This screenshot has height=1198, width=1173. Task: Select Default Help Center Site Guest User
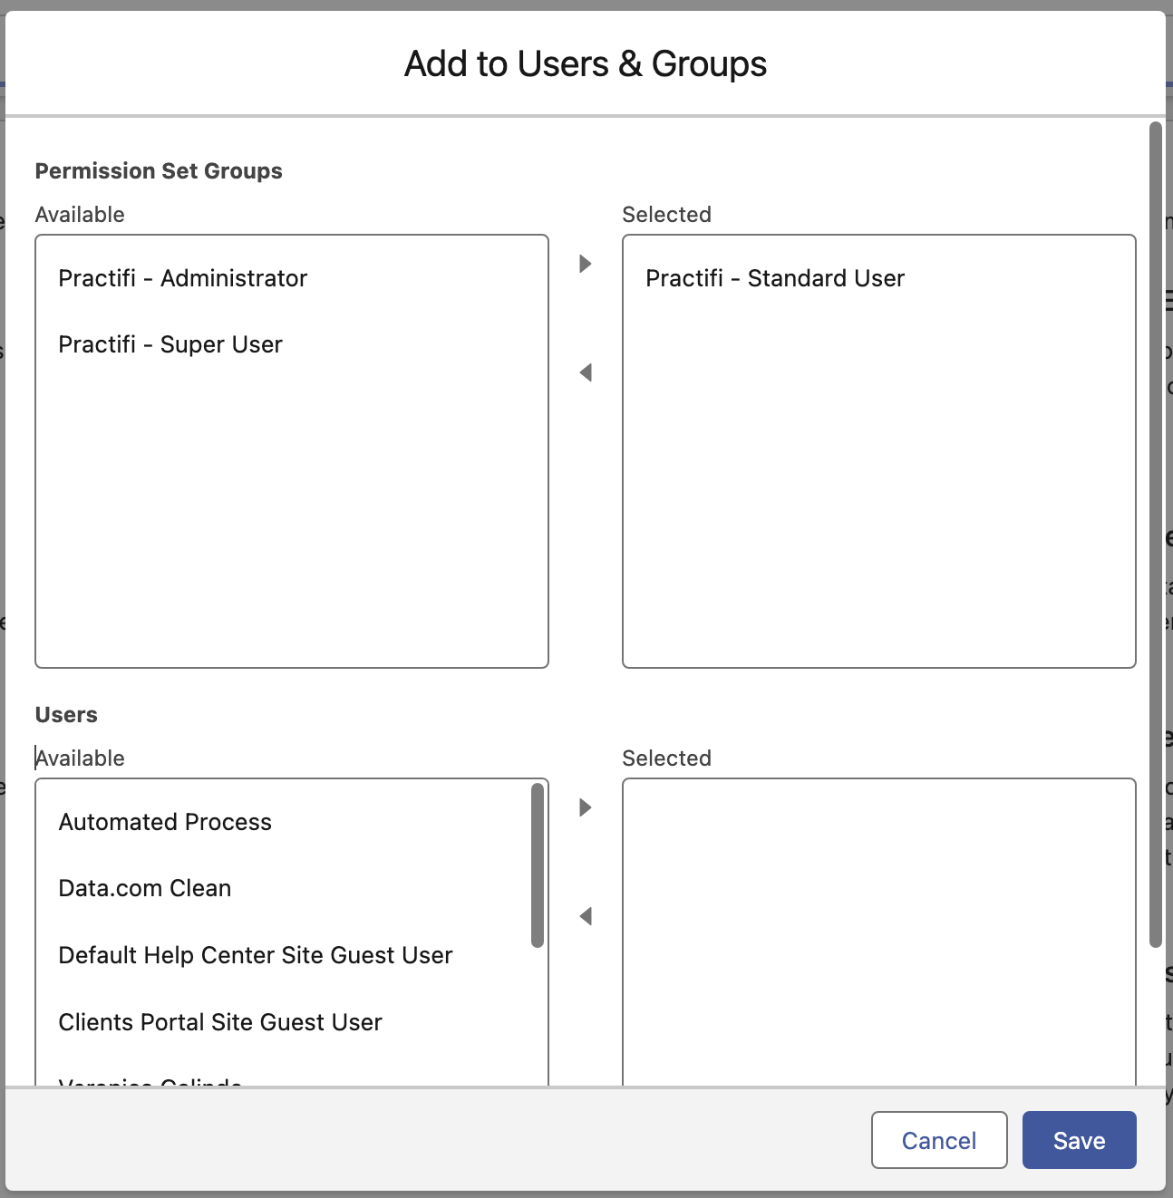284,955
